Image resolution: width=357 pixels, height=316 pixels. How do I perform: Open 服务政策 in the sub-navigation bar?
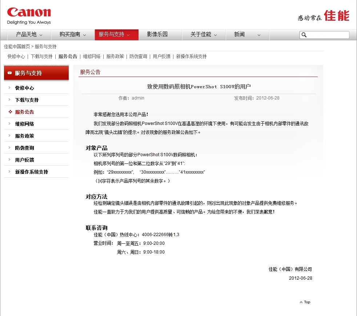115,56
